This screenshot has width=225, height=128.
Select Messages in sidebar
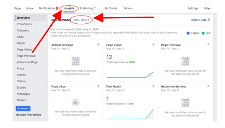click(x=23, y=94)
